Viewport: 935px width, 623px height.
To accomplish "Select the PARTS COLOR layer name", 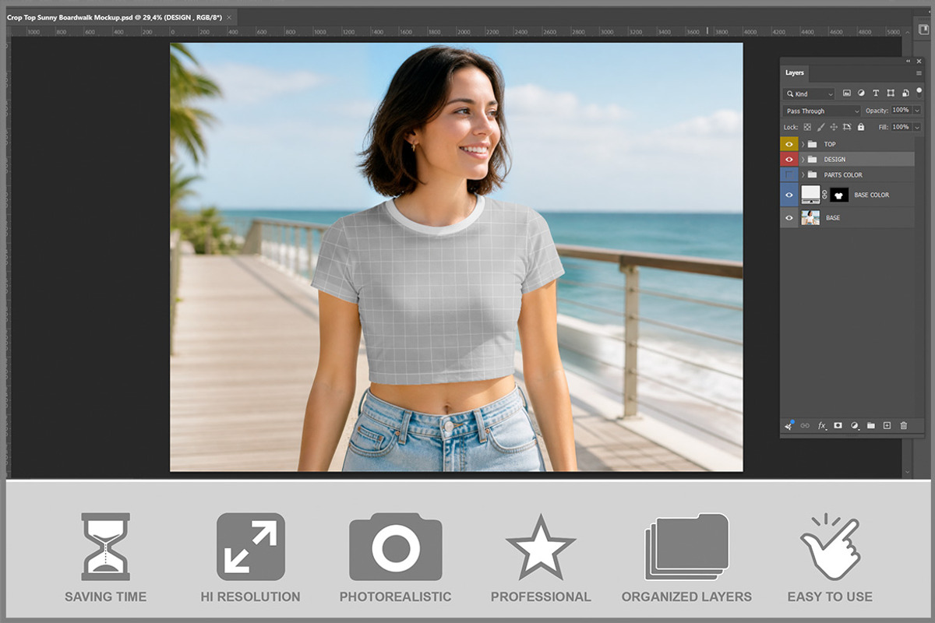I will (843, 175).
